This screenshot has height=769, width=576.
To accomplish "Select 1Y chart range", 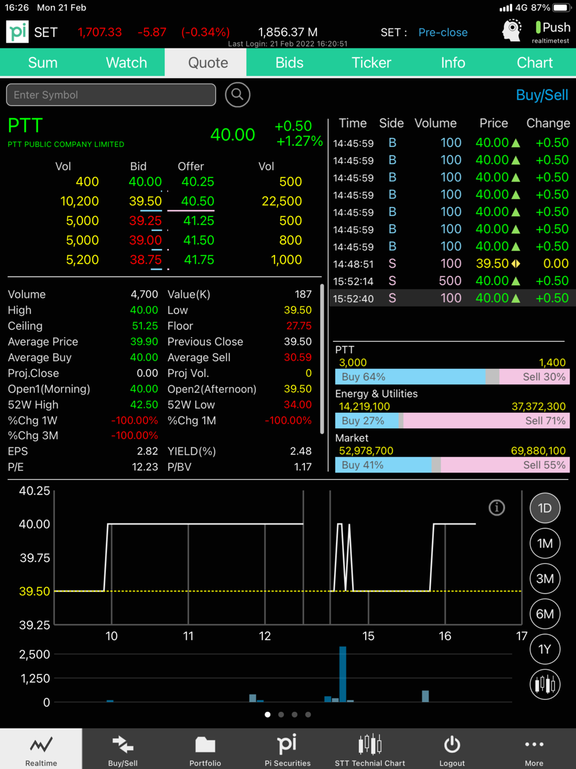I will tap(545, 649).
